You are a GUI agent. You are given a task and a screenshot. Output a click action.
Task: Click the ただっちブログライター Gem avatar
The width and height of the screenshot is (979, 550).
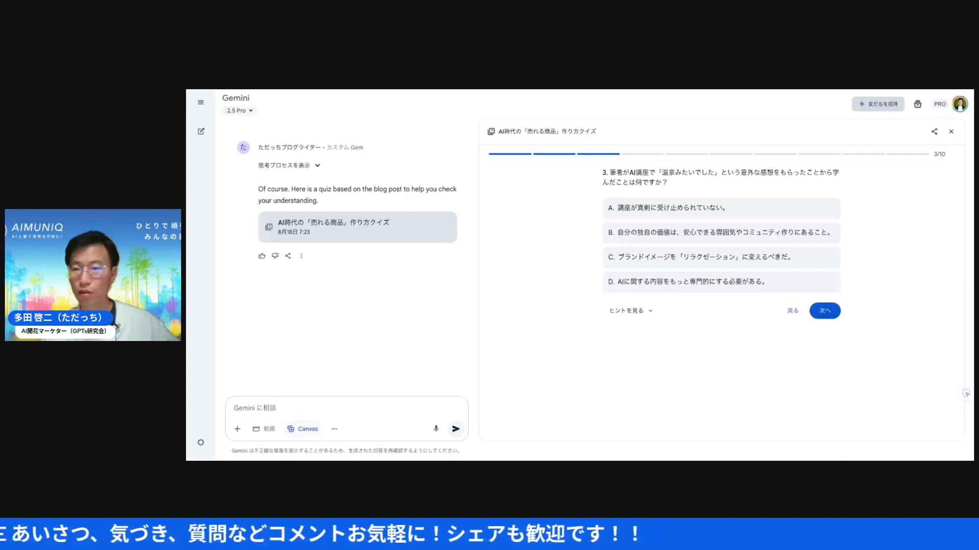[243, 147]
